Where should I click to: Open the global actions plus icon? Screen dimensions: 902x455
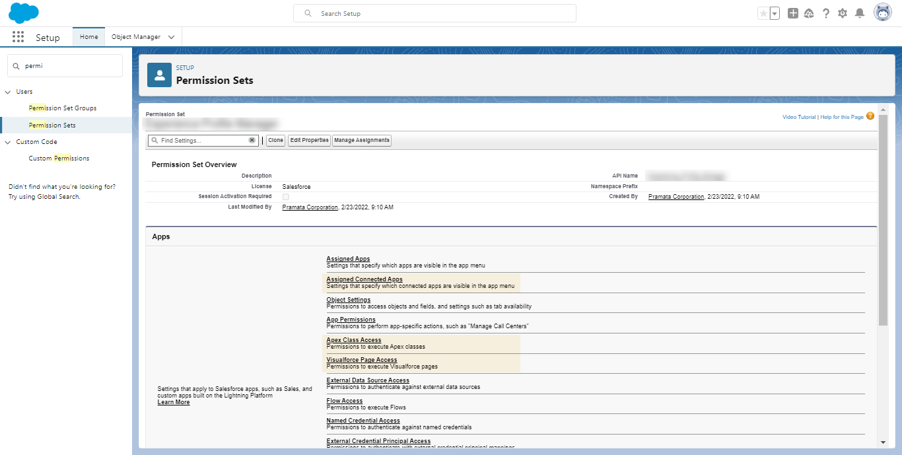click(x=793, y=13)
